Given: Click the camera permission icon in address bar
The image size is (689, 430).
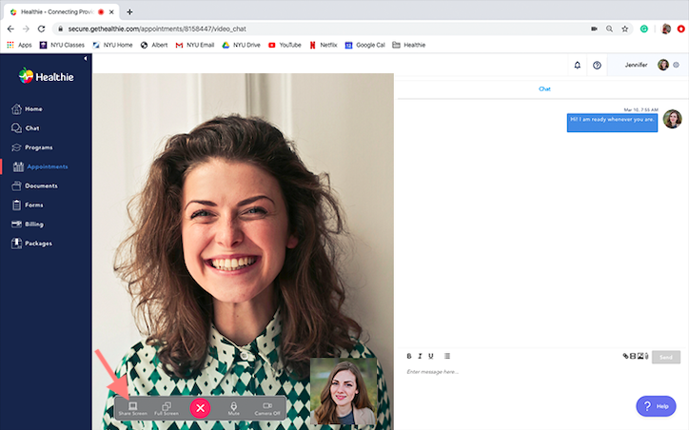Looking at the screenshot, I should click(594, 29).
